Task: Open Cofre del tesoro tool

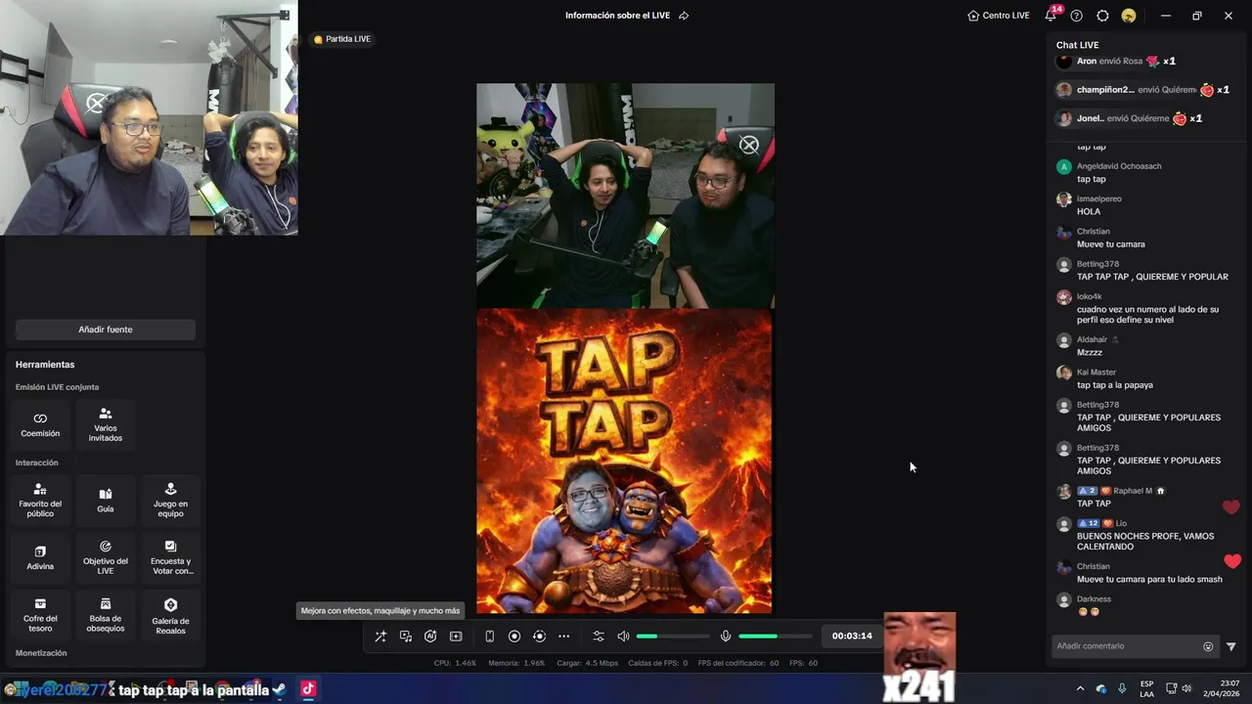Action: click(x=40, y=615)
